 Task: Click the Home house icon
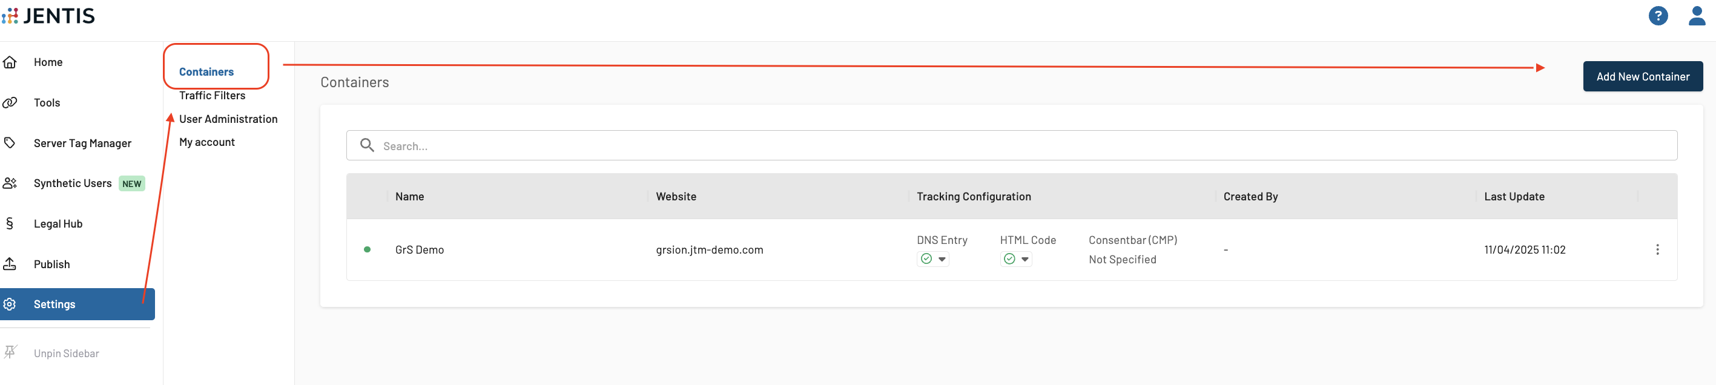click(x=10, y=62)
